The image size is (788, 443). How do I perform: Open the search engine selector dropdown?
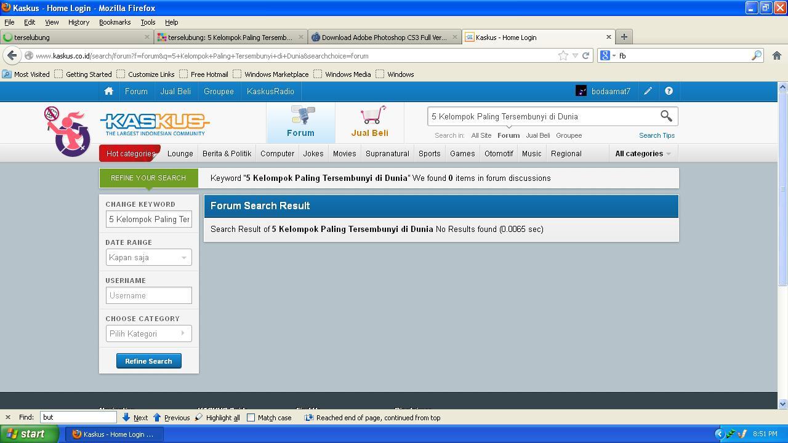coord(614,56)
